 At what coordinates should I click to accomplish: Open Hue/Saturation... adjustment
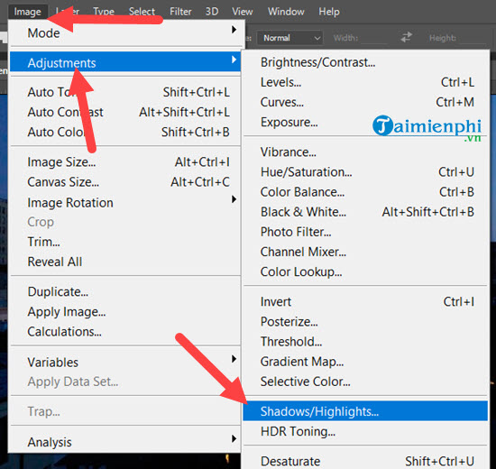click(365, 172)
